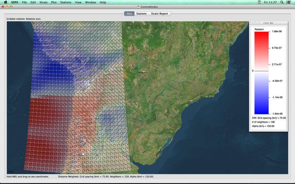295x184 pixels.
Task: Click the -1.14e-06 color bar value
Action: pos(277,97)
